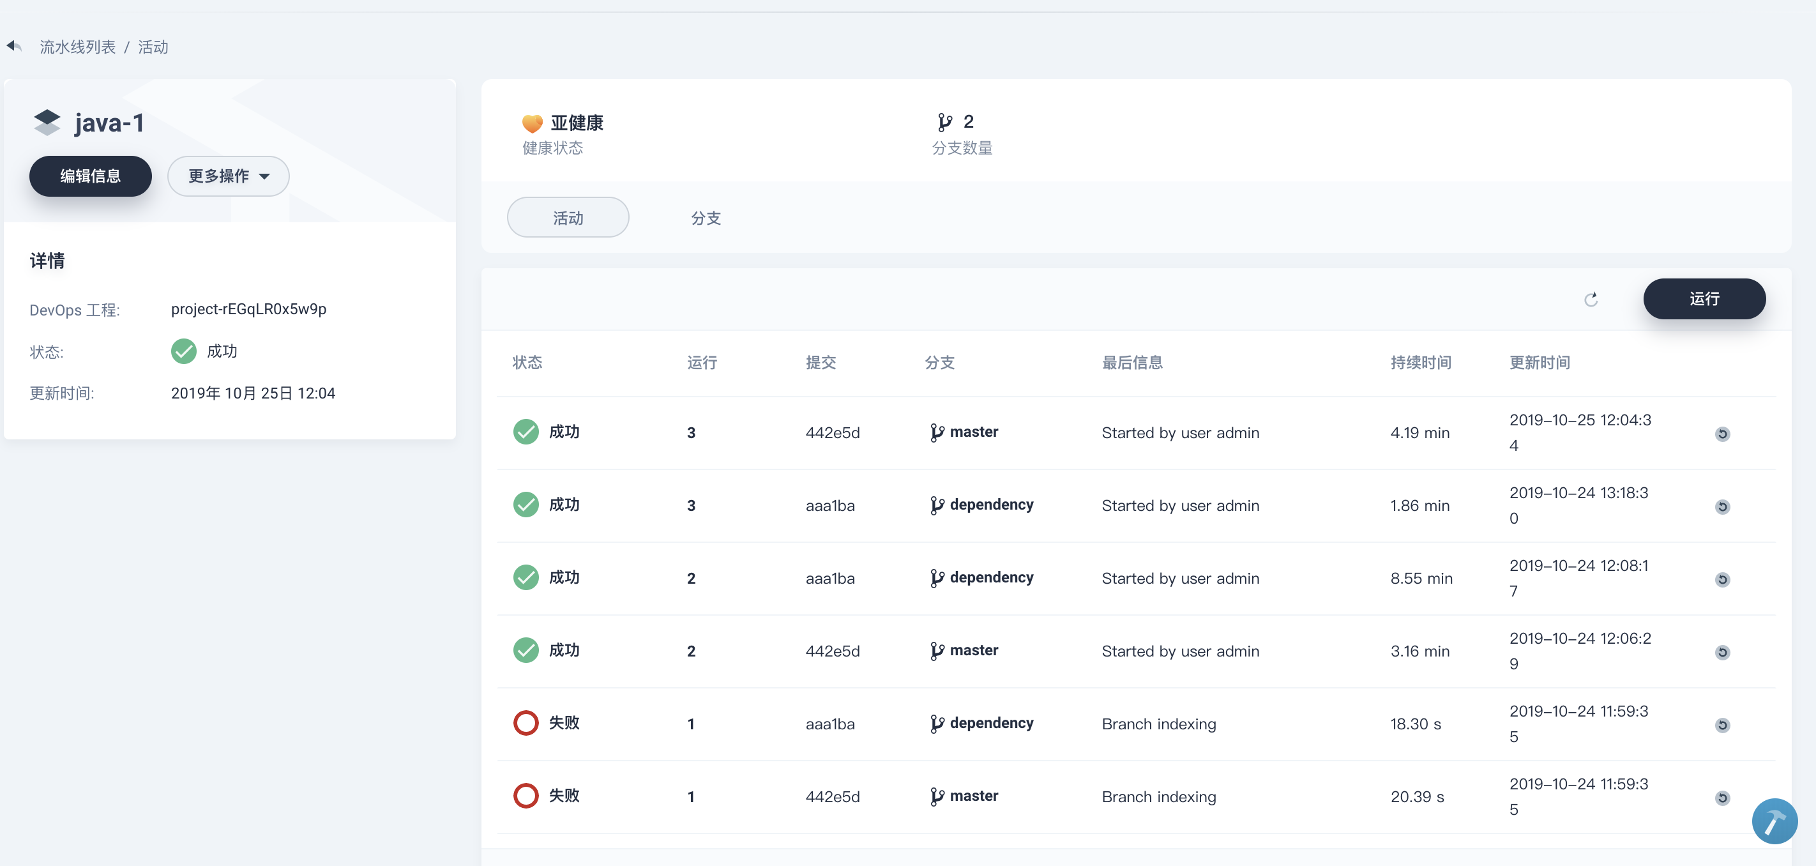Click the branch count icon
This screenshot has width=1816, height=866.
pyautogui.click(x=944, y=123)
